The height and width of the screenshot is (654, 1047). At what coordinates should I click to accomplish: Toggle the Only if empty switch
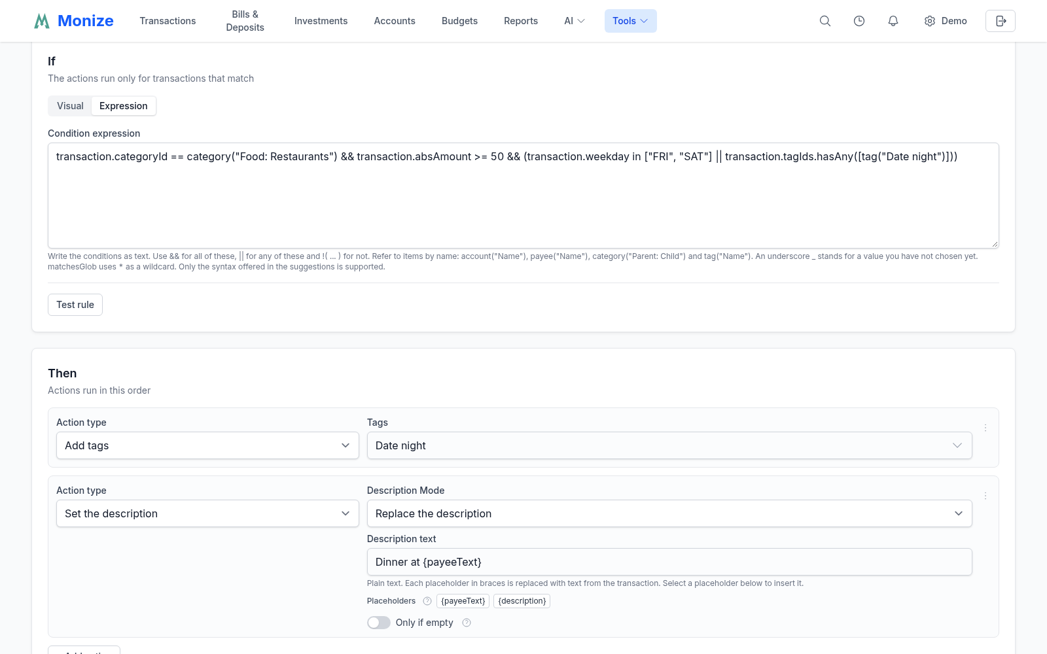[x=379, y=623]
